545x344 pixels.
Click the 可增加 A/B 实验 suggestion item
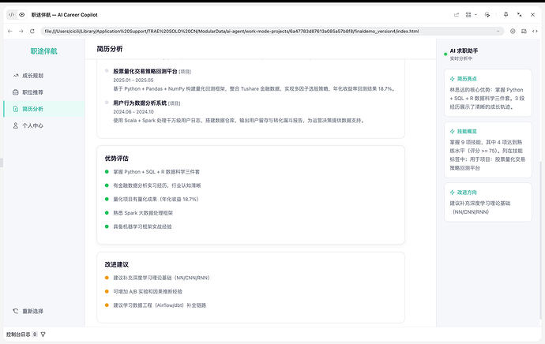coord(148,292)
